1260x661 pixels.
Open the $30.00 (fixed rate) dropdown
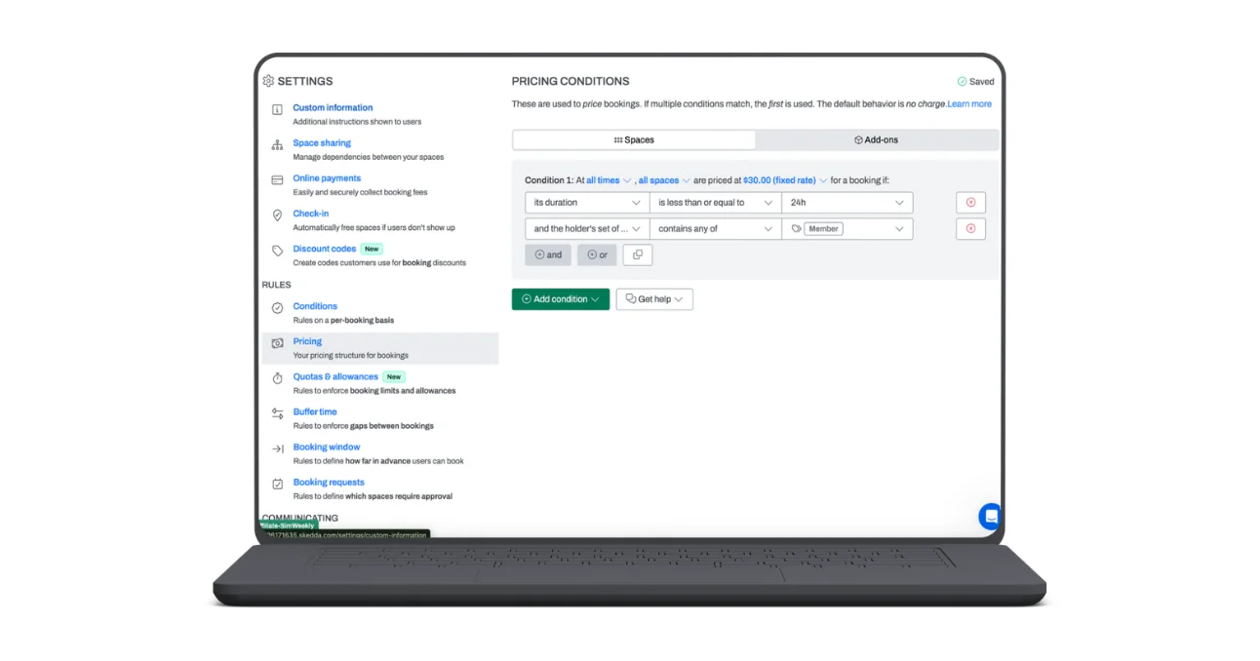coord(785,180)
